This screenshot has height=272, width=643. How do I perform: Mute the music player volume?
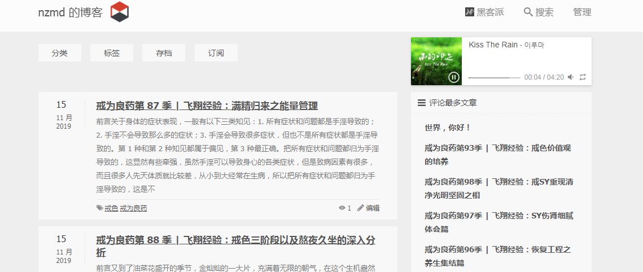click(570, 77)
